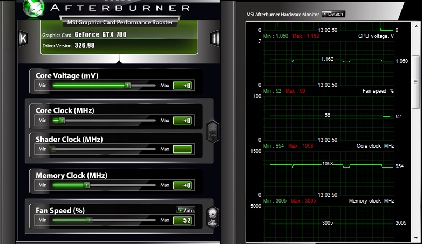This screenshot has height=244, width=422.
Task: Click the Core Voltage slider handle
Action: point(128,86)
